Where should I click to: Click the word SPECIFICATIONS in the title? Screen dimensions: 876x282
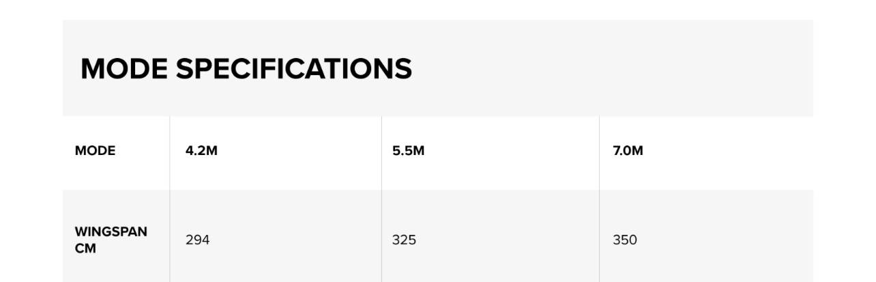(x=294, y=69)
